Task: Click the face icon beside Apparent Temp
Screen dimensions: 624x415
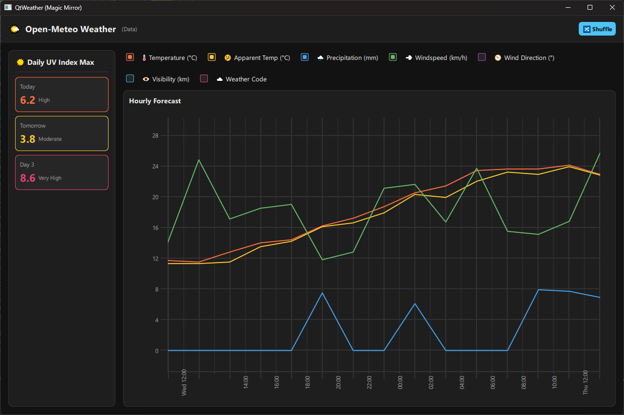Action: [x=228, y=57]
